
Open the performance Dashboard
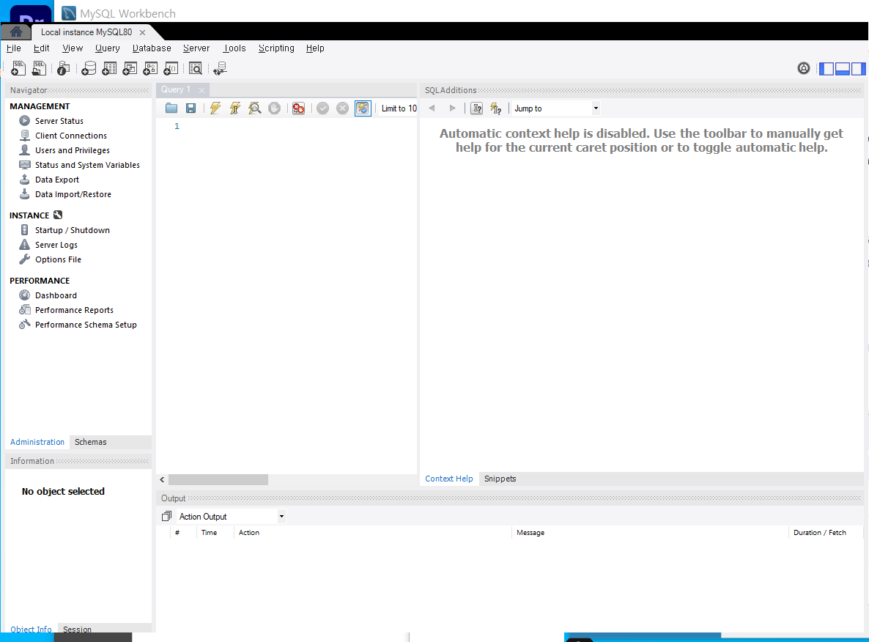click(x=56, y=295)
